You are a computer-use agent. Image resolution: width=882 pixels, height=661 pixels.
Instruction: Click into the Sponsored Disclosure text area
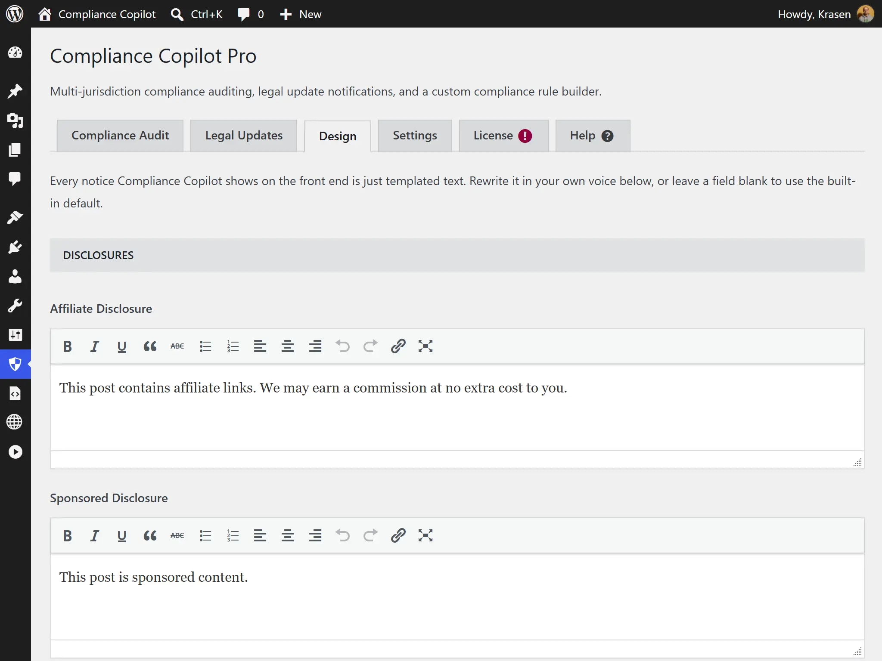(457, 597)
